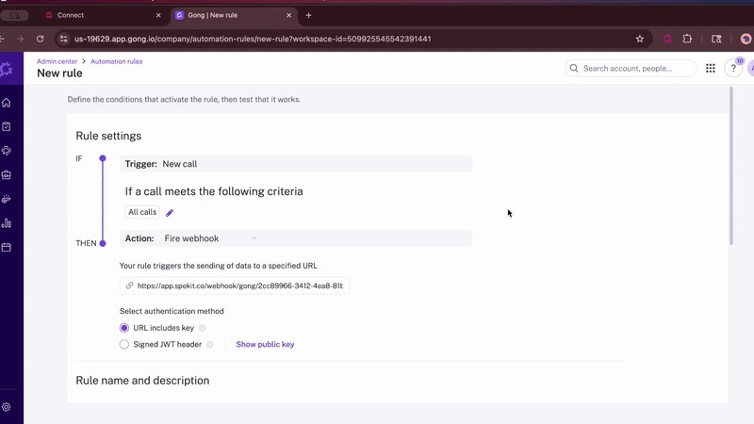Open the apps grid icon
754x424 pixels.
click(x=710, y=69)
